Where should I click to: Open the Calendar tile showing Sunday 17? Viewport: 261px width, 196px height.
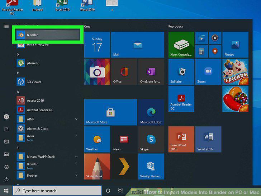tap(97, 45)
